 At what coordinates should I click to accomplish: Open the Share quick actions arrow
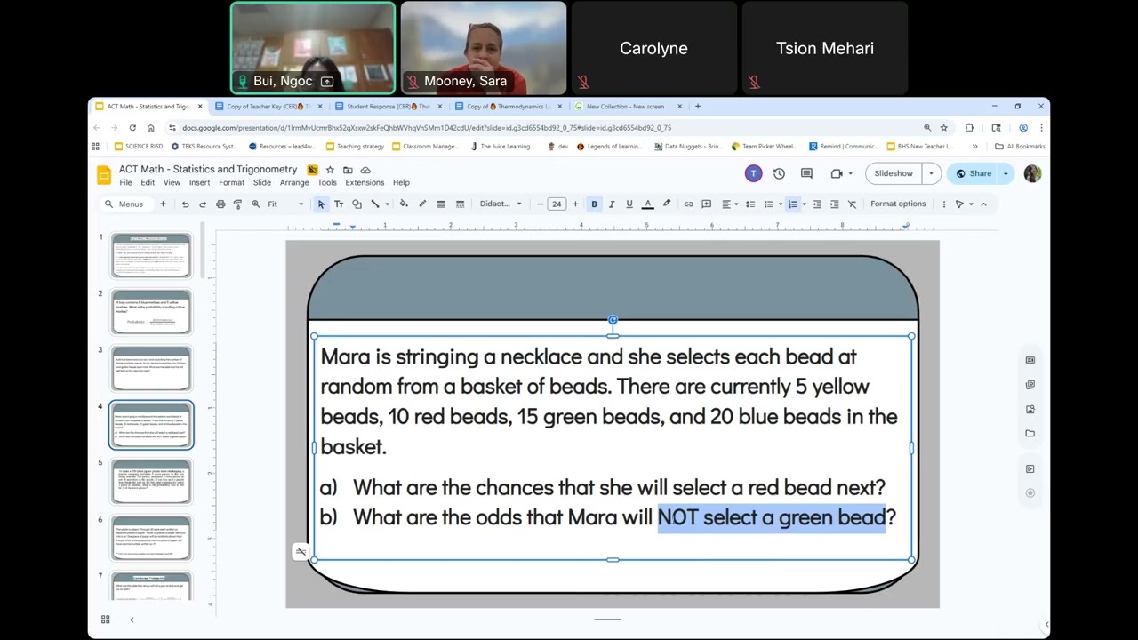pyautogui.click(x=1006, y=173)
